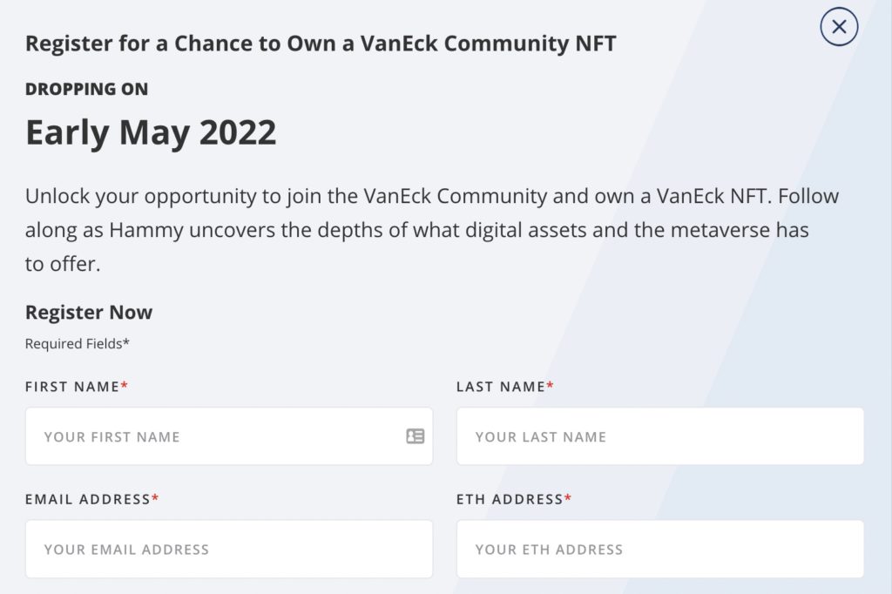Click the Register for a Chance heading

click(321, 44)
